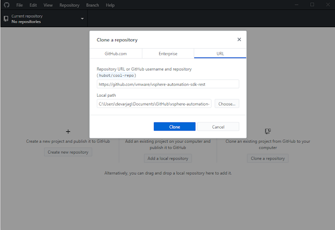Click the repository icon beside Current repository
The width and height of the screenshot is (335, 230).
coord(6,19)
